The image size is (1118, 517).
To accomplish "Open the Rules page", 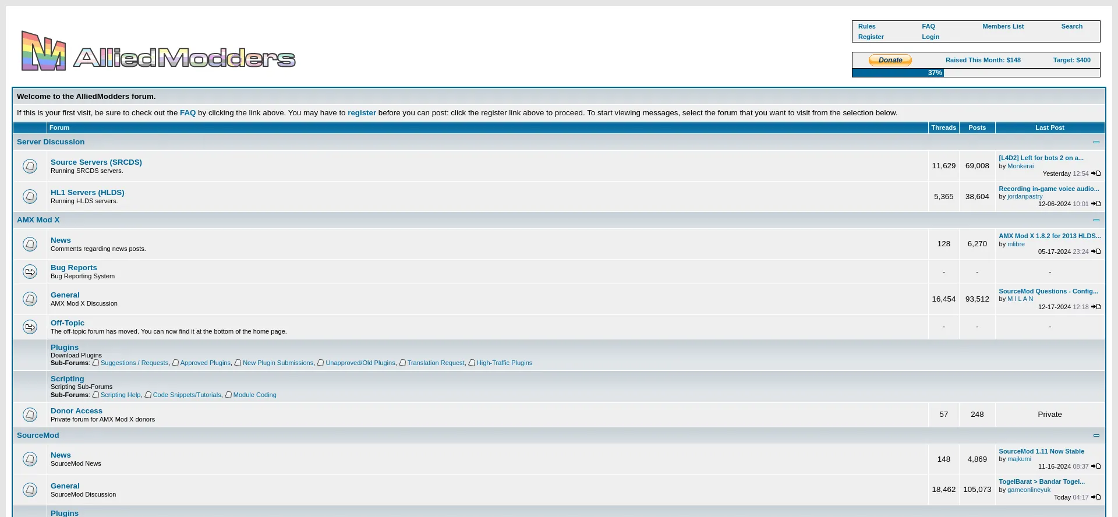I will pos(866,26).
